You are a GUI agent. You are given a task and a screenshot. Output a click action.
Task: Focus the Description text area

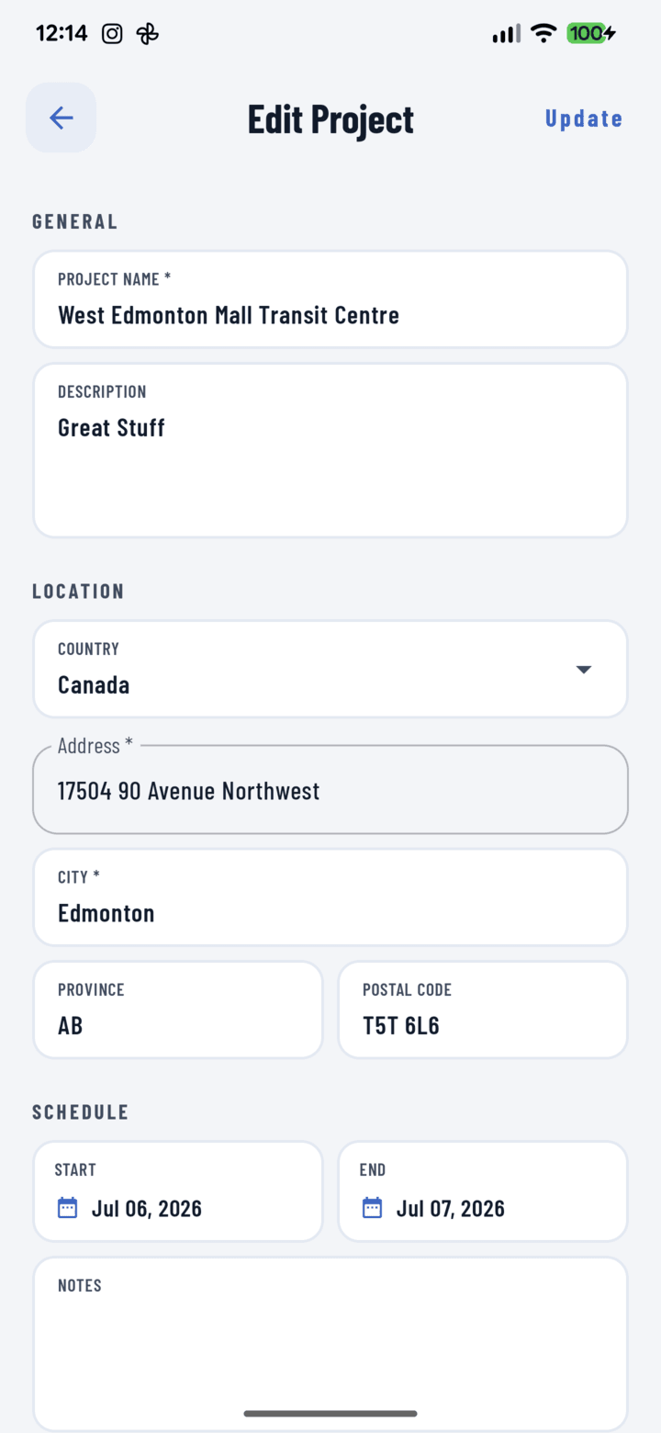330,450
